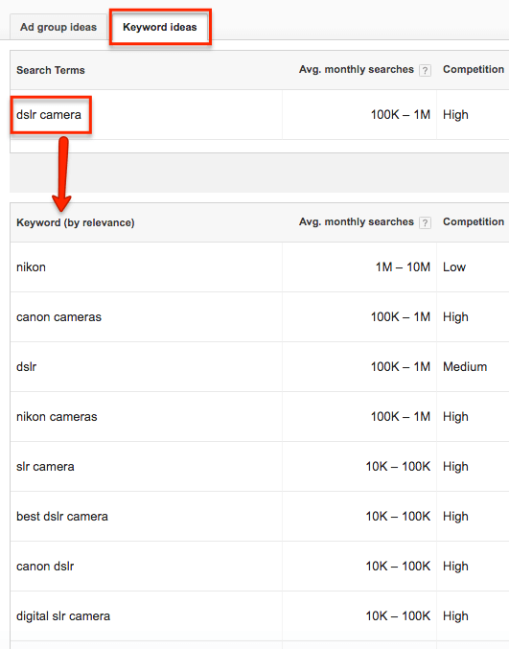This screenshot has height=649, width=509.
Task: Click Avg. monthly searches header in Search Terms table
Action: (x=357, y=70)
